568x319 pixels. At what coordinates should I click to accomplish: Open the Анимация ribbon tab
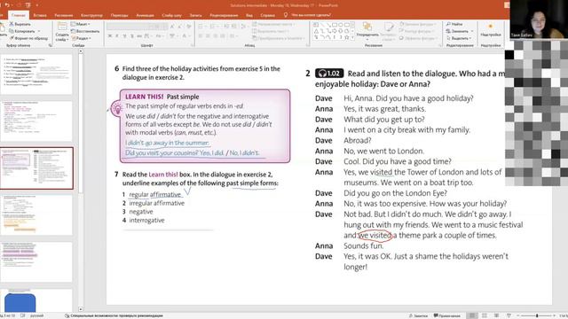tap(145, 15)
